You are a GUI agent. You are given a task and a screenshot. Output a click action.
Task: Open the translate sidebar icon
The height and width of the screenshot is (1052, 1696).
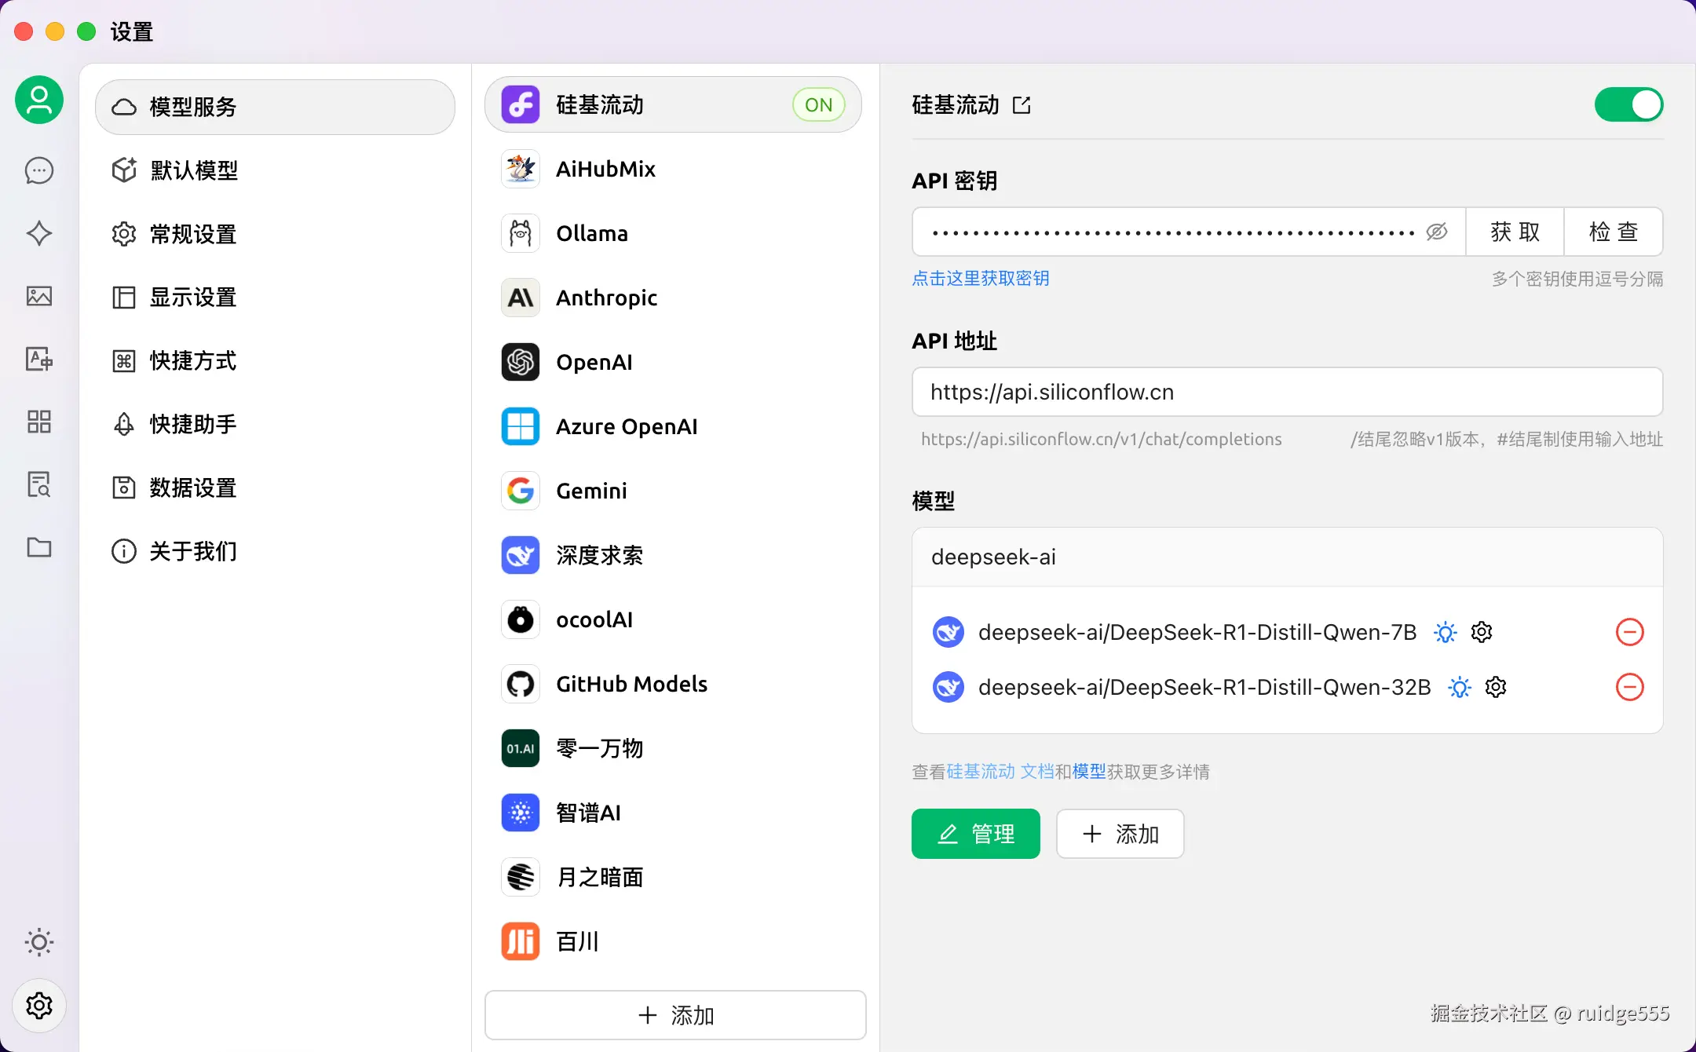pos(39,359)
